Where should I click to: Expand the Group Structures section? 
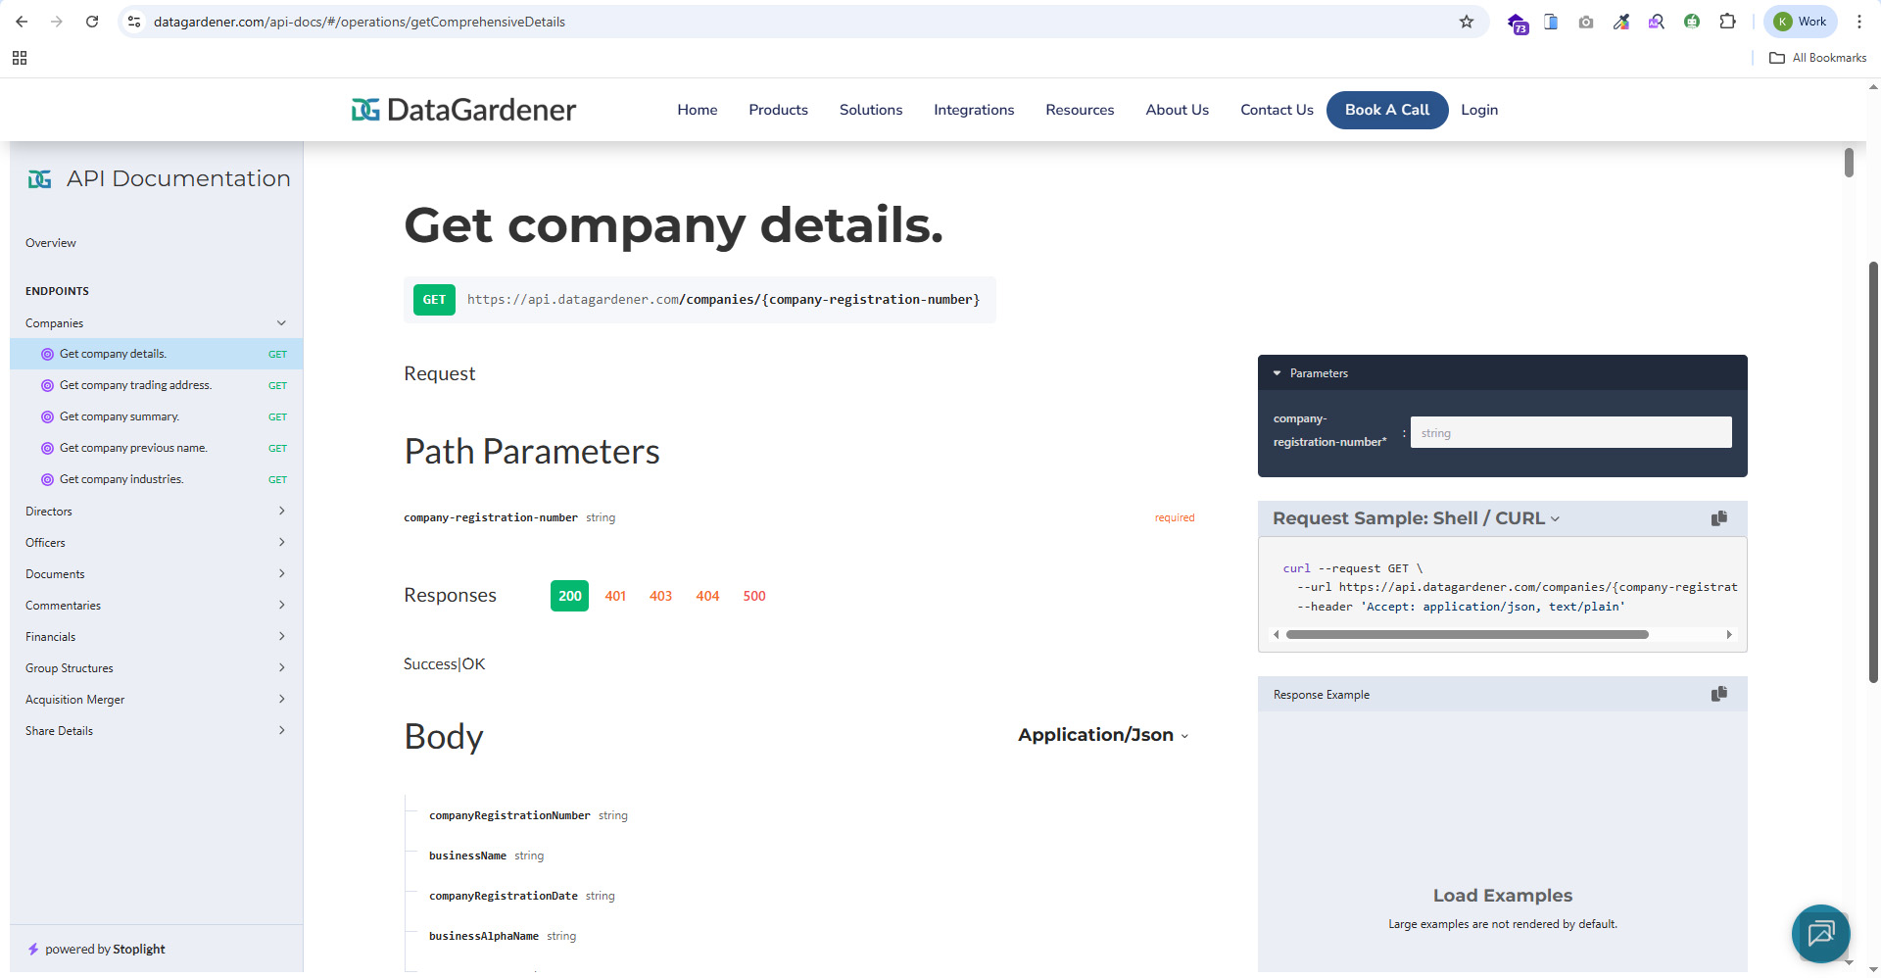click(x=281, y=667)
